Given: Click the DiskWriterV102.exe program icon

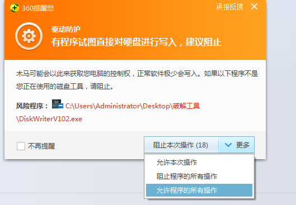Looking at the screenshot, I should click(58, 104).
